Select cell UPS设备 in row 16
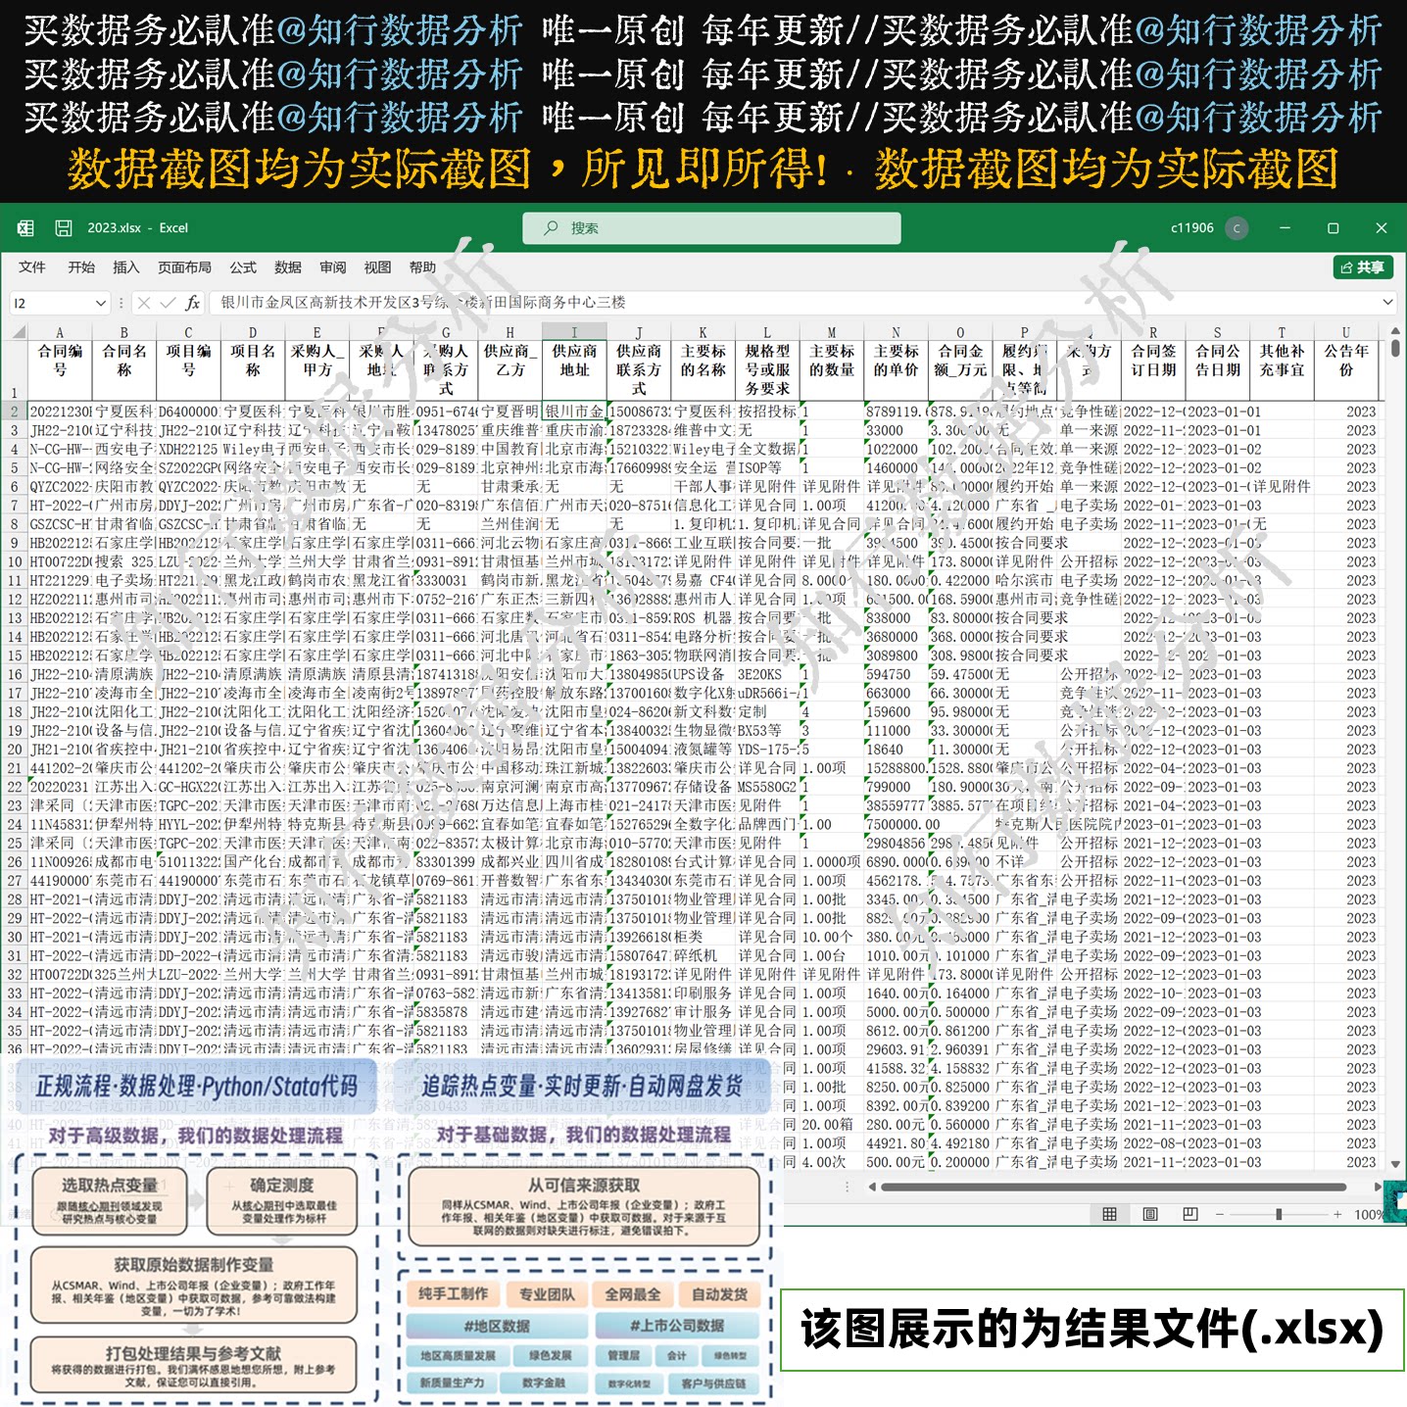 coord(703,674)
